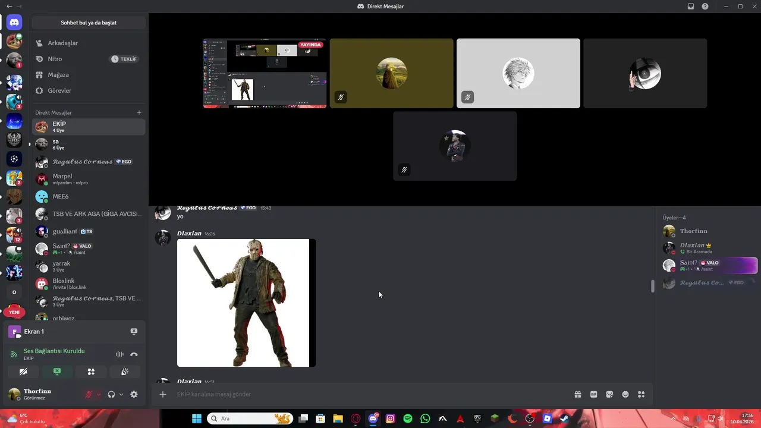Image resolution: width=761 pixels, height=428 pixels.
Task: Open Marpel direct message
Action: (x=89, y=179)
